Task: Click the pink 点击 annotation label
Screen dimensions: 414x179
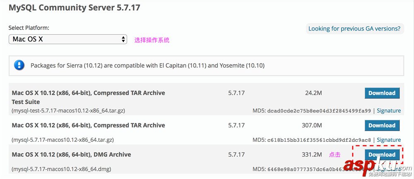Action: 335,155
